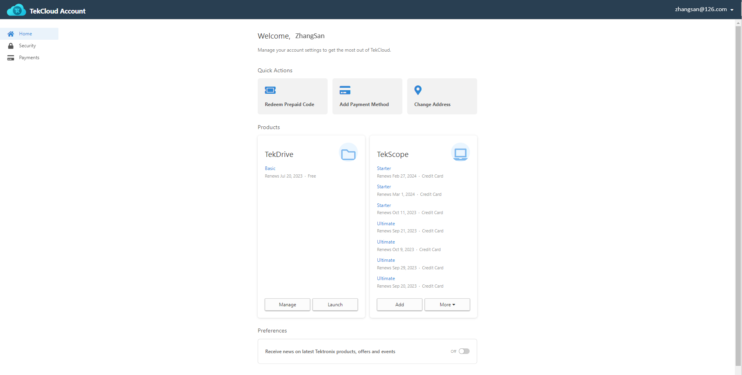
Task: Open Ultimate plan renewing Sep 29, 2023
Action: (386, 260)
